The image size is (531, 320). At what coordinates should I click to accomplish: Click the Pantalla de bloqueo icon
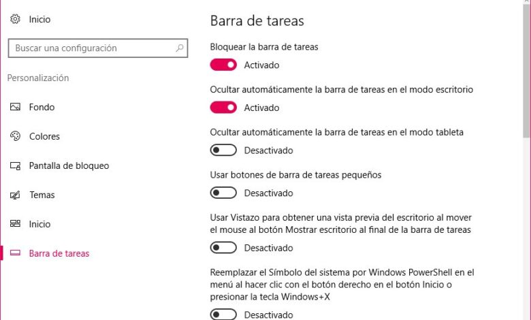[x=15, y=165]
